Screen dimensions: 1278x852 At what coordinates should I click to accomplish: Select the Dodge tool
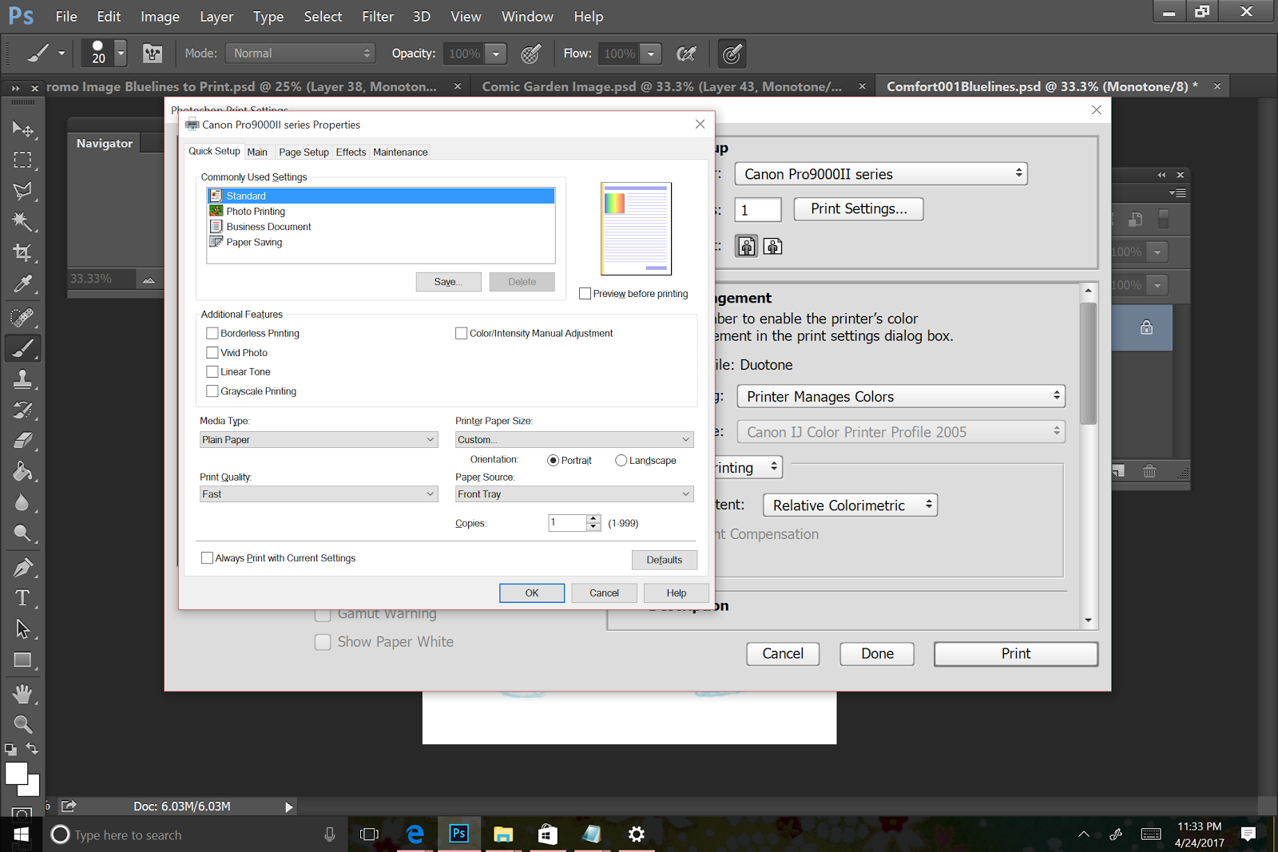tap(22, 533)
